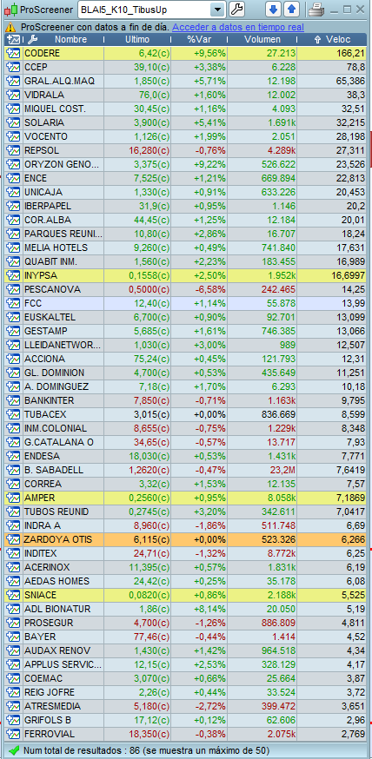Select the MELIA HOTELS name cell
372x759 pixels.
click(x=63, y=247)
